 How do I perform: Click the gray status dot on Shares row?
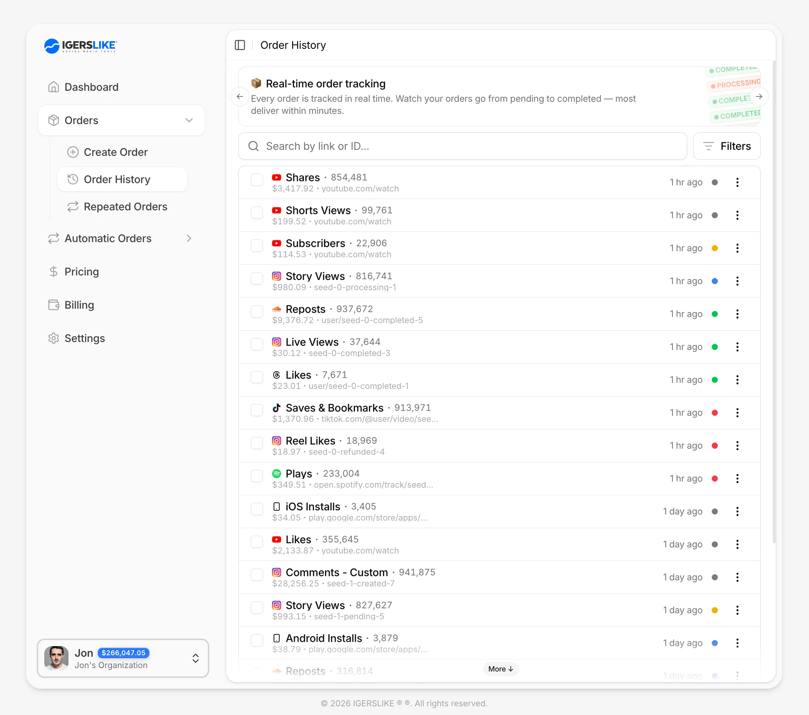pos(715,182)
